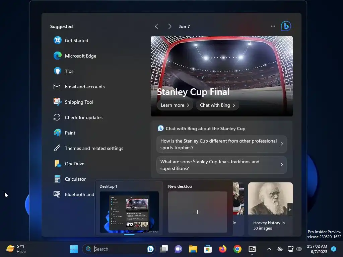Click the Windows Start button
The image size is (343, 257).
point(74,249)
